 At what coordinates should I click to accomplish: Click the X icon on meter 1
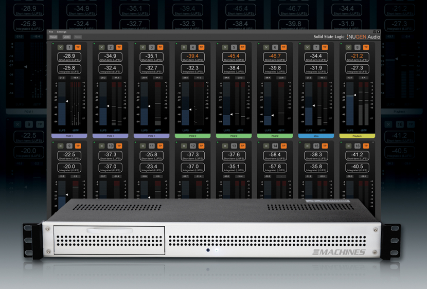coord(61,47)
